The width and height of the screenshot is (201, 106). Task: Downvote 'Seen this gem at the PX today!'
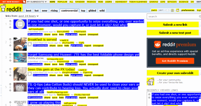coord(10,75)
